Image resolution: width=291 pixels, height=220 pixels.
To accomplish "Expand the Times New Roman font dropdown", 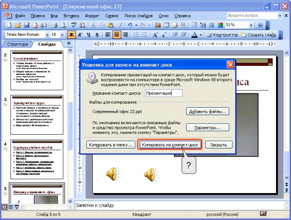I will 47,35.
